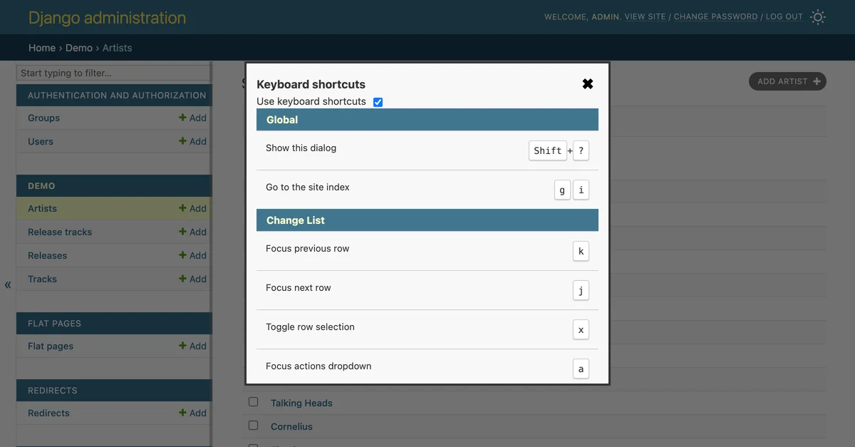Click 'Toggle row selection' text
The height and width of the screenshot is (447, 855).
[310, 327]
